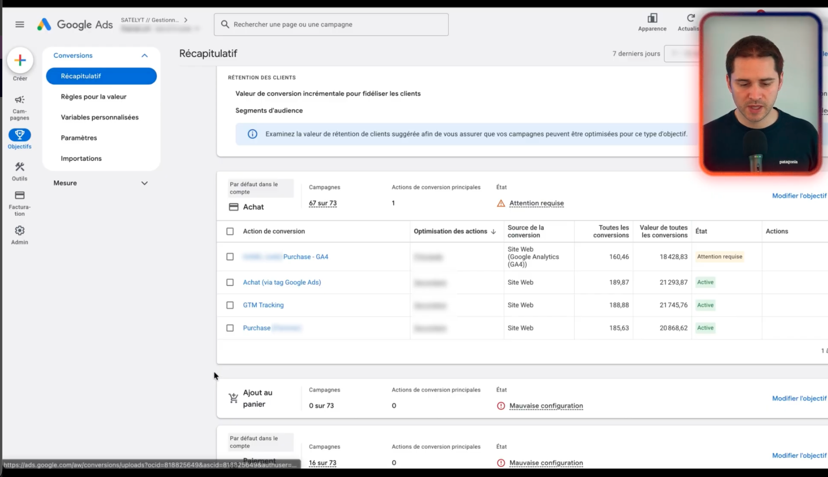
Task: Click Attention requise status link for Achat
Action: click(537, 203)
